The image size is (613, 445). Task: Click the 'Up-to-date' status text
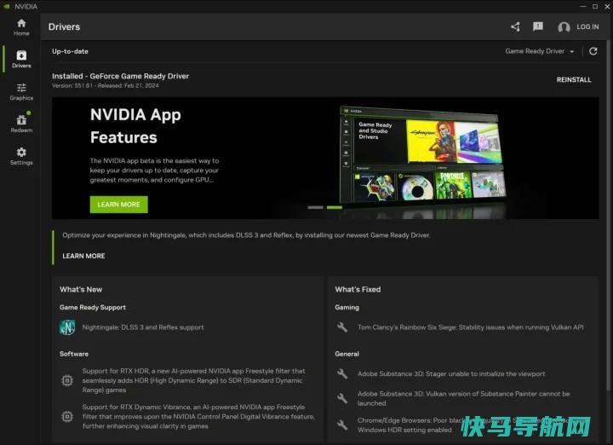tap(70, 51)
